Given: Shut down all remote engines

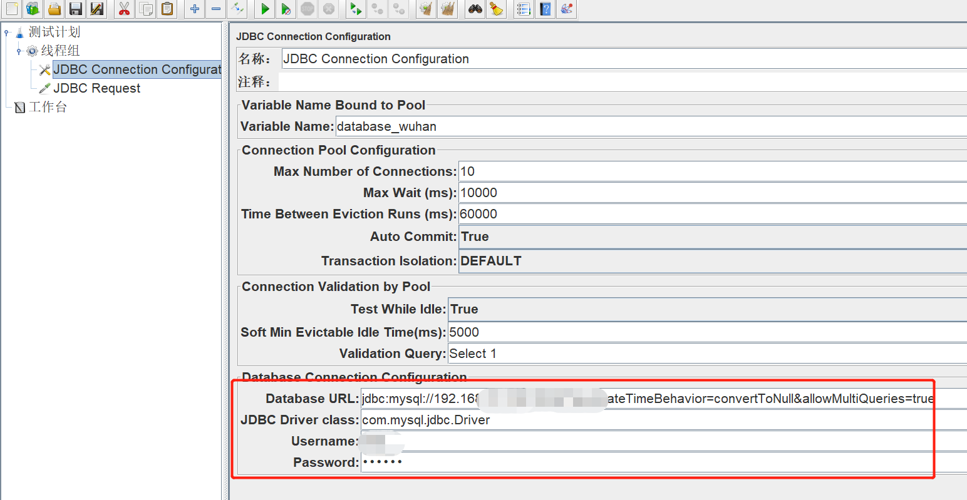Looking at the screenshot, I should point(398,9).
